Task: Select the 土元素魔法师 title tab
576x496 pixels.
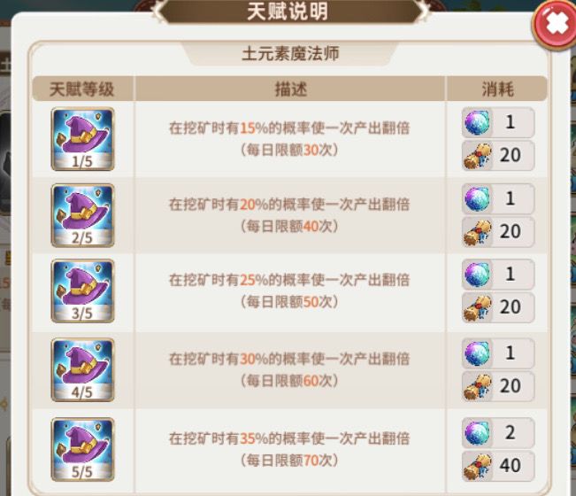Action: (290, 54)
